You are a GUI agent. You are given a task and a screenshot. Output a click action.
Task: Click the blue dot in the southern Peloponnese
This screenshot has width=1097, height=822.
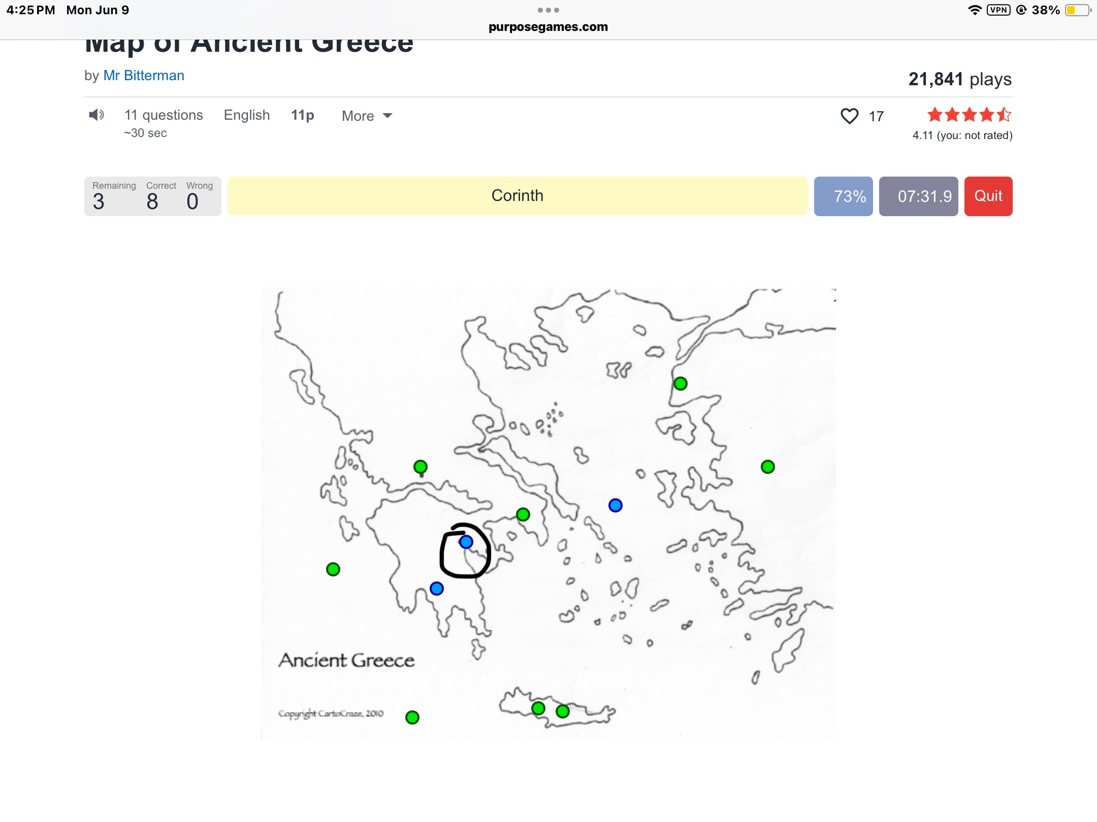[x=437, y=589]
